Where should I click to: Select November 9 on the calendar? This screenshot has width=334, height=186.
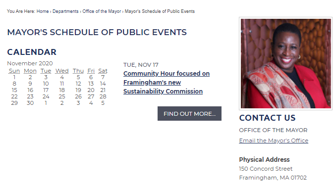pyautogui.click(x=30, y=84)
